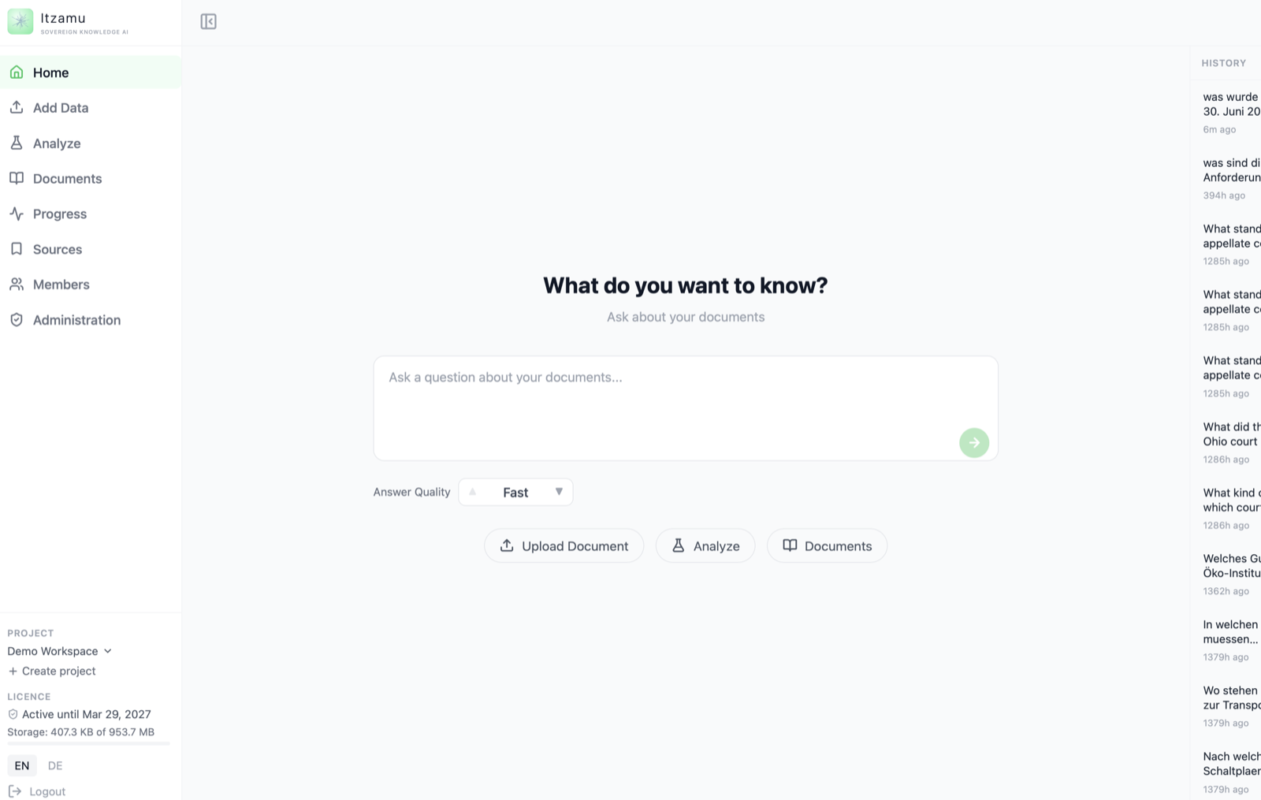Switch language to DE
The image size is (1261, 800).
click(x=55, y=765)
